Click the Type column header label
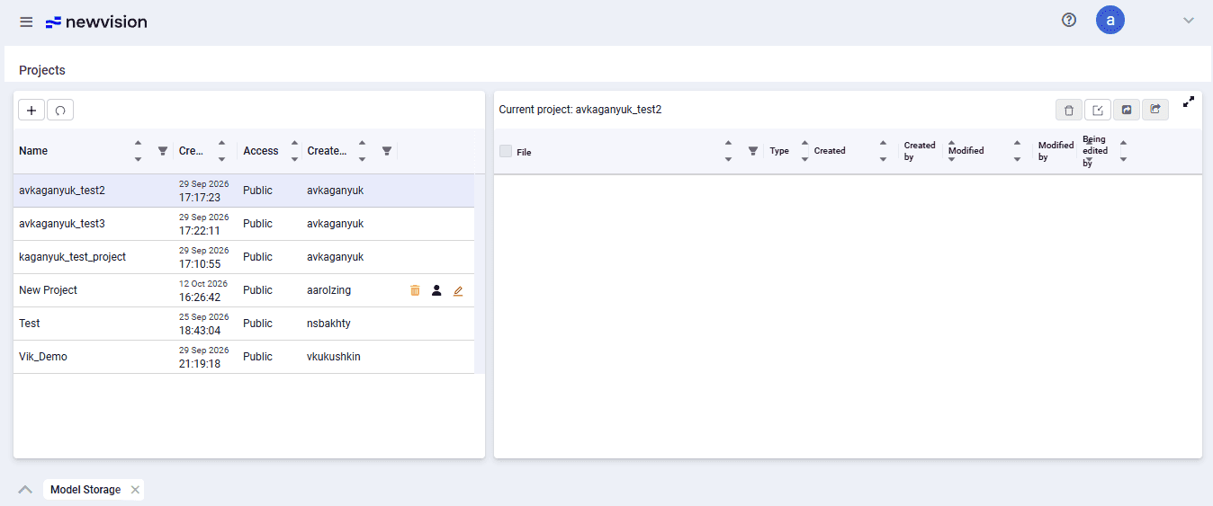The image size is (1213, 506). (779, 151)
